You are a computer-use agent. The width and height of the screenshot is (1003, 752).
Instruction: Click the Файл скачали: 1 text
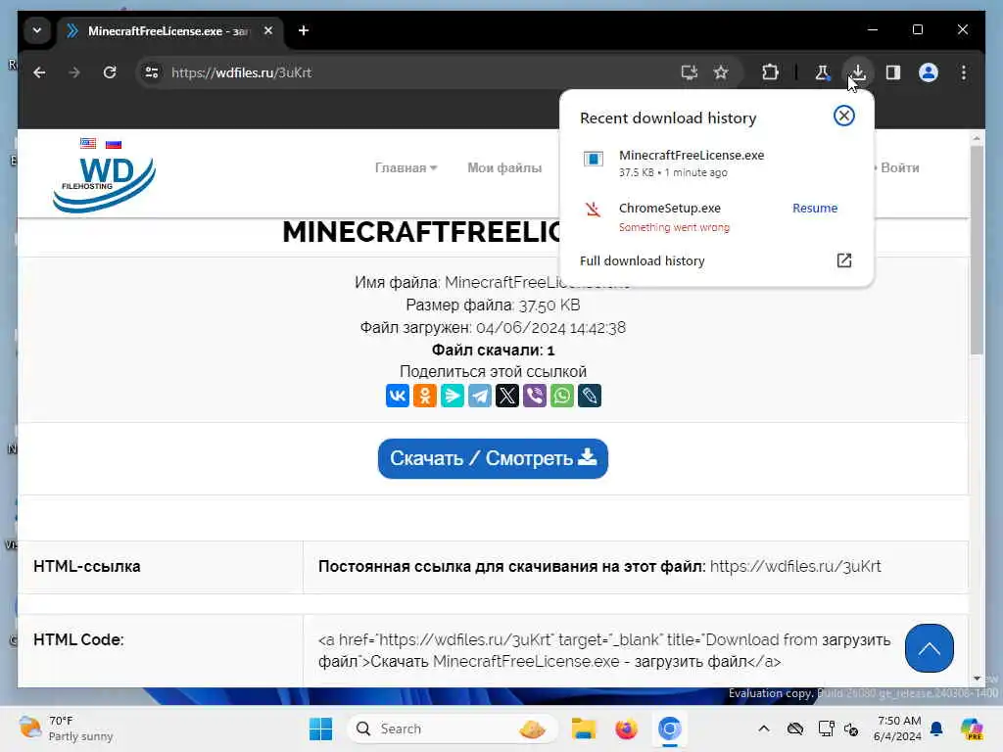[x=493, y=350]
